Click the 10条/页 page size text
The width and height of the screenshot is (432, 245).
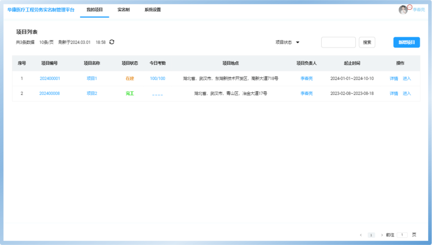click(x=46, y=42)
